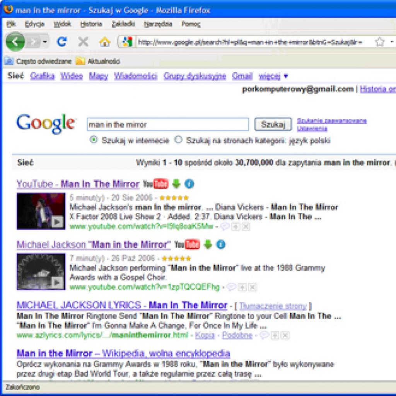
Task: Open the Zakładki menu
Action: (x=123, y=24)
